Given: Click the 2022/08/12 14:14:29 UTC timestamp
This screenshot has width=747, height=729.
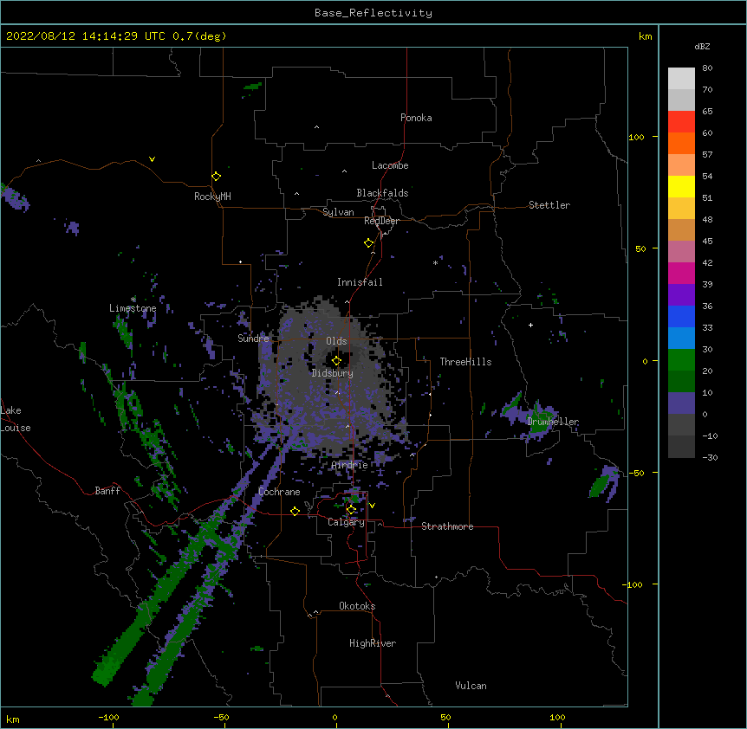Looking at the screenshot, I should coord(85,36).
